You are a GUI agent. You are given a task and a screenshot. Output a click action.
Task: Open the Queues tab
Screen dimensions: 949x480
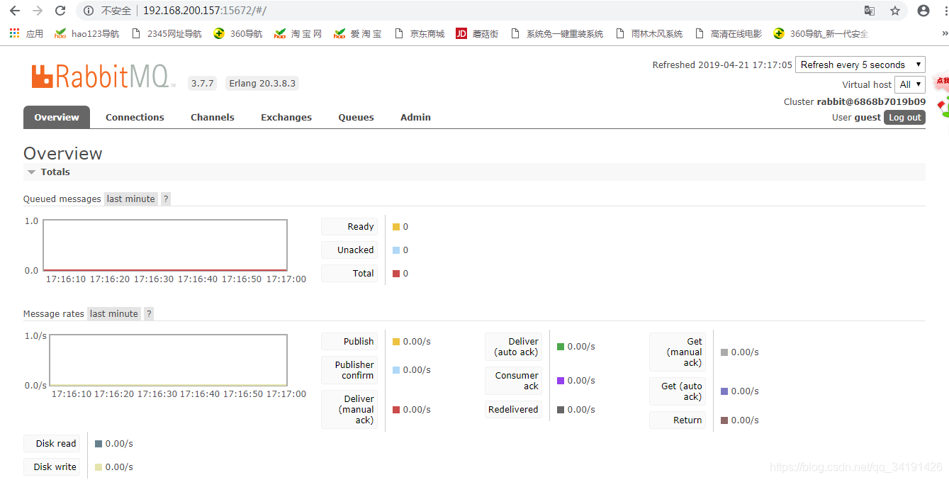tap(356, 117)
